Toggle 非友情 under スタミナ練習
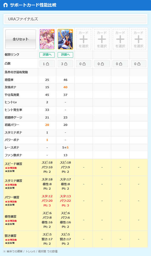Viewport: 151px width, 256px height. 10,188
